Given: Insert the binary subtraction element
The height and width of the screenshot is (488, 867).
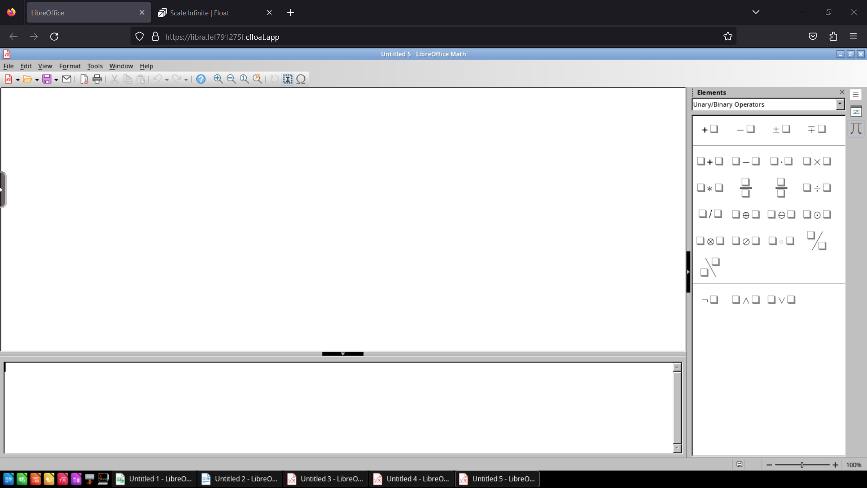Looking at the screenshot, I should (746, 161).
